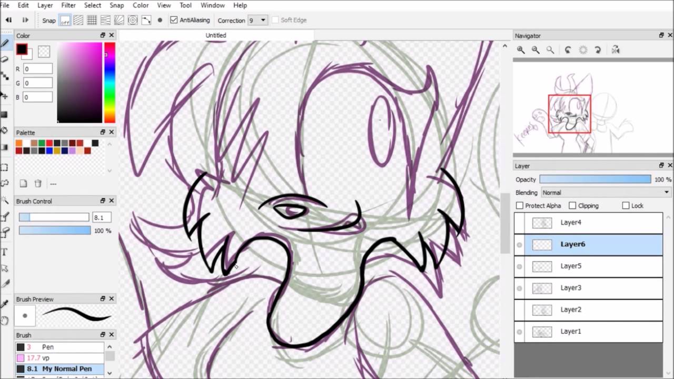Add new color to Palette
674x379 pixels.
[x=23, y=184]
